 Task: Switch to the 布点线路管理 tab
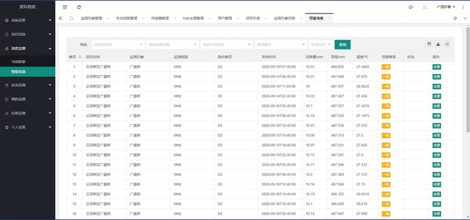(x=127, y=18)
